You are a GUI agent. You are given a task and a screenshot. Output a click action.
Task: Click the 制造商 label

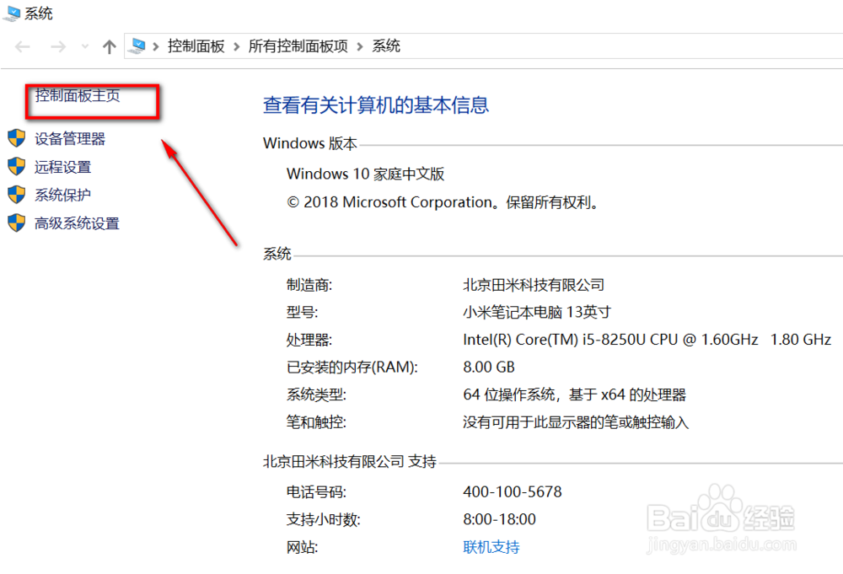(309, 285)
